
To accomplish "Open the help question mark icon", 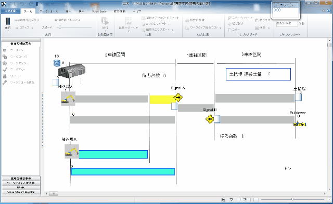I will coord(329,11).
